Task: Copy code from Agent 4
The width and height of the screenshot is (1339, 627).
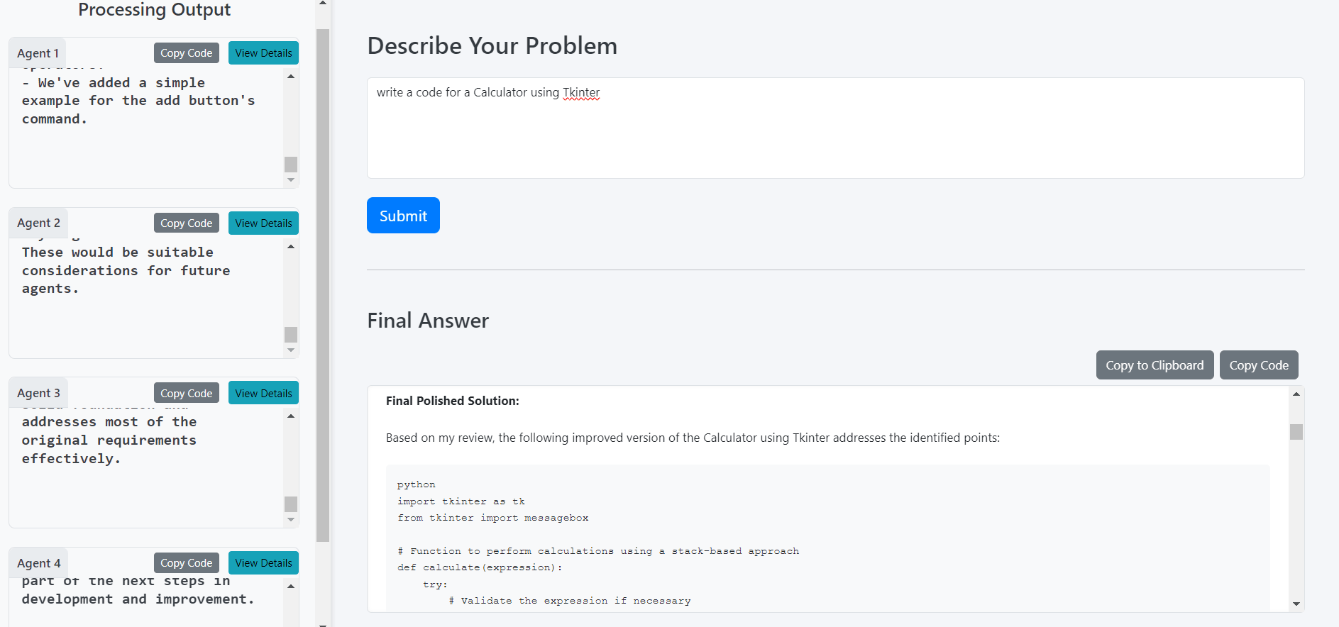Action: pyautogui.click(x=187, y=562)
